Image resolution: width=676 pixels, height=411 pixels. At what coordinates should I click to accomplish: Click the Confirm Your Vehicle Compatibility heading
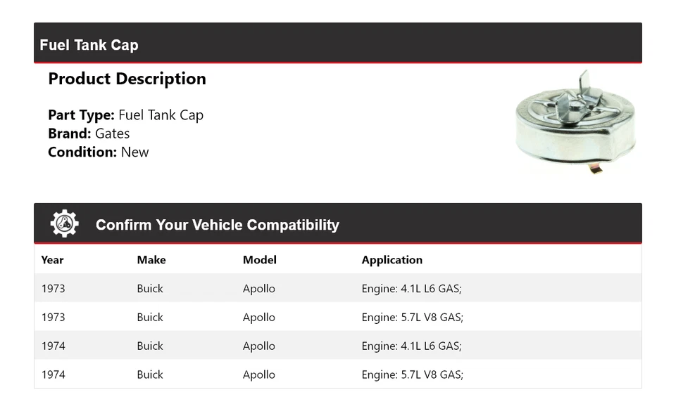tap(217, 225)
